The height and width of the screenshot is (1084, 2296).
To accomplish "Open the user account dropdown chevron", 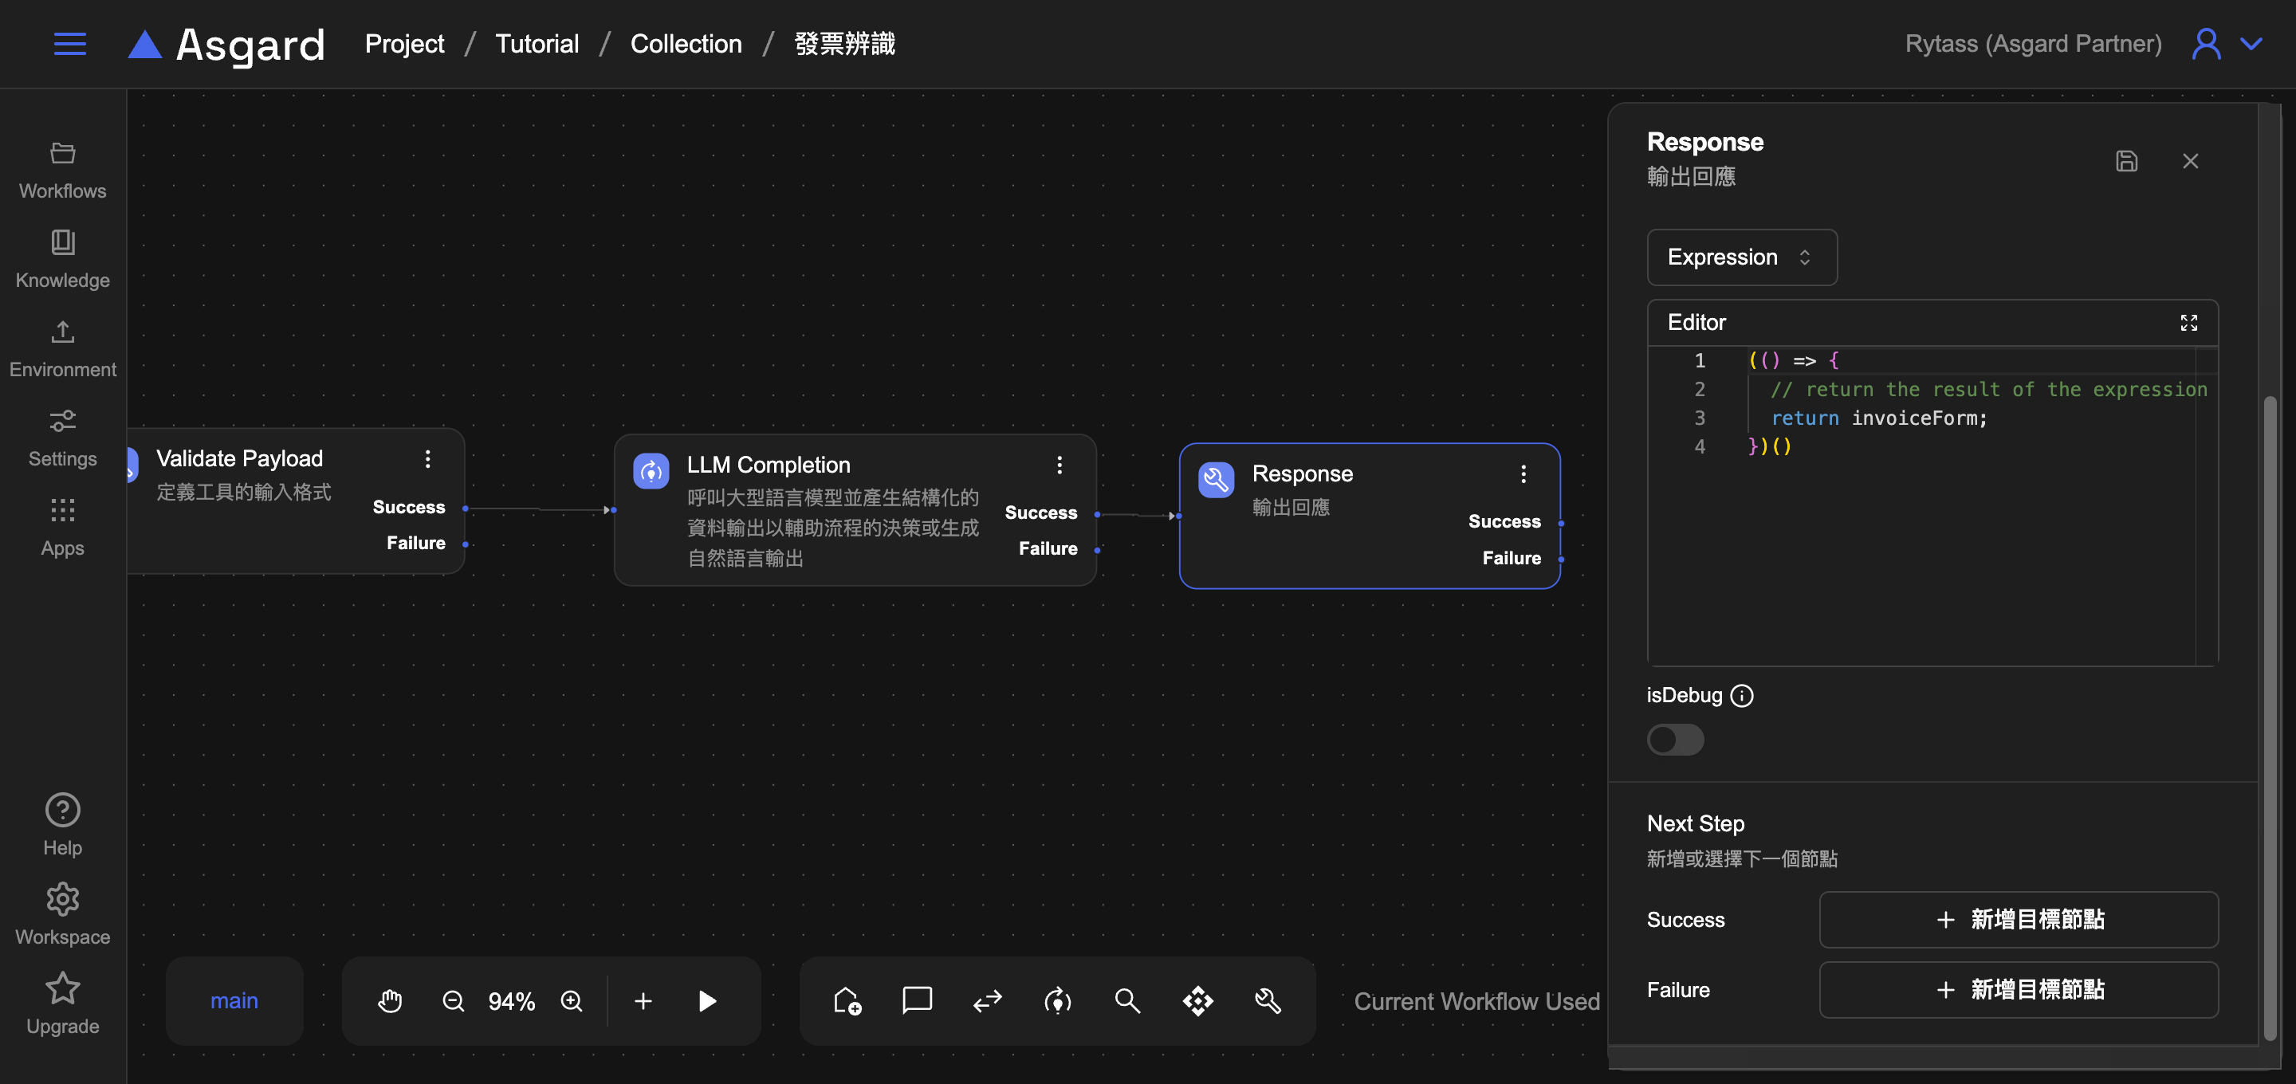I will (x=2251, y=44).
